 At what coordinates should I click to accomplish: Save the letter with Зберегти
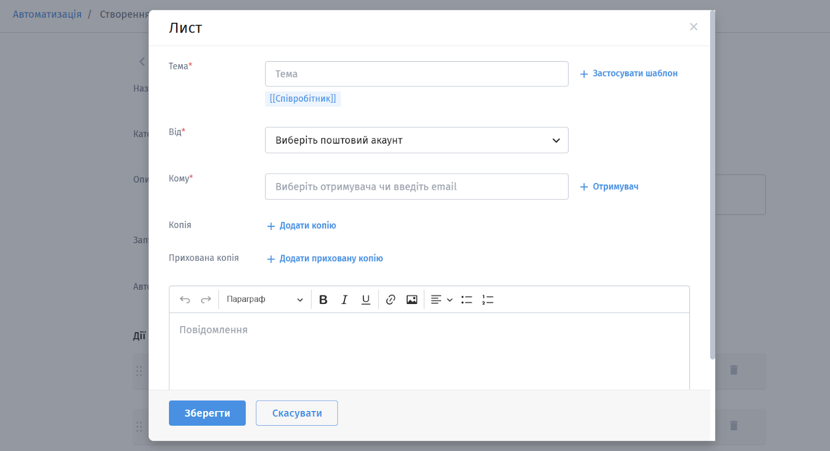pos(207,413)
